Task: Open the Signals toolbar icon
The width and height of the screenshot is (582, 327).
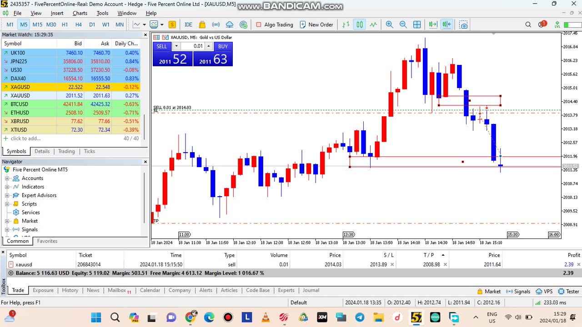Action: pyautogui.click(x=216, y=25)
